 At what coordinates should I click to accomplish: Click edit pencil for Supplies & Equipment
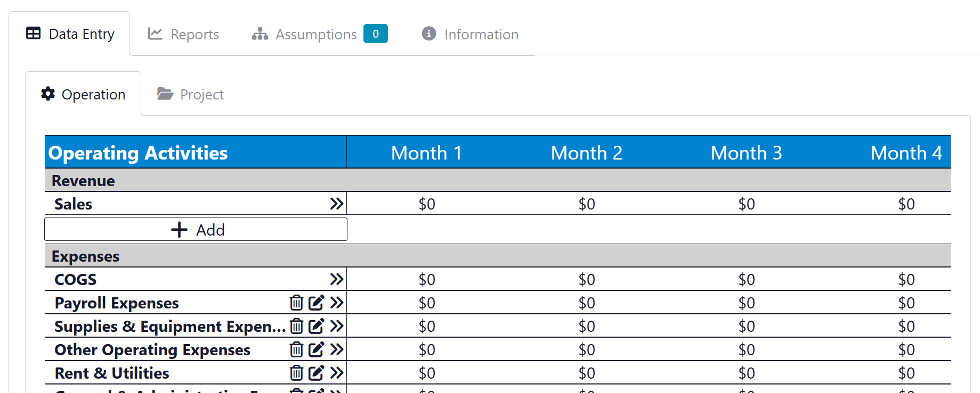(316, 326)
